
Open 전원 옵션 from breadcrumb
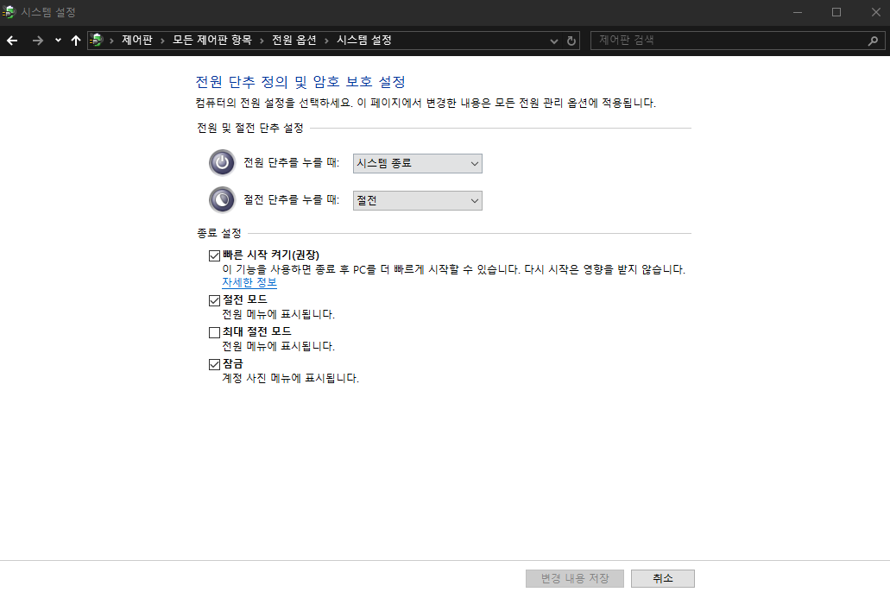click(x=294, y=40)
